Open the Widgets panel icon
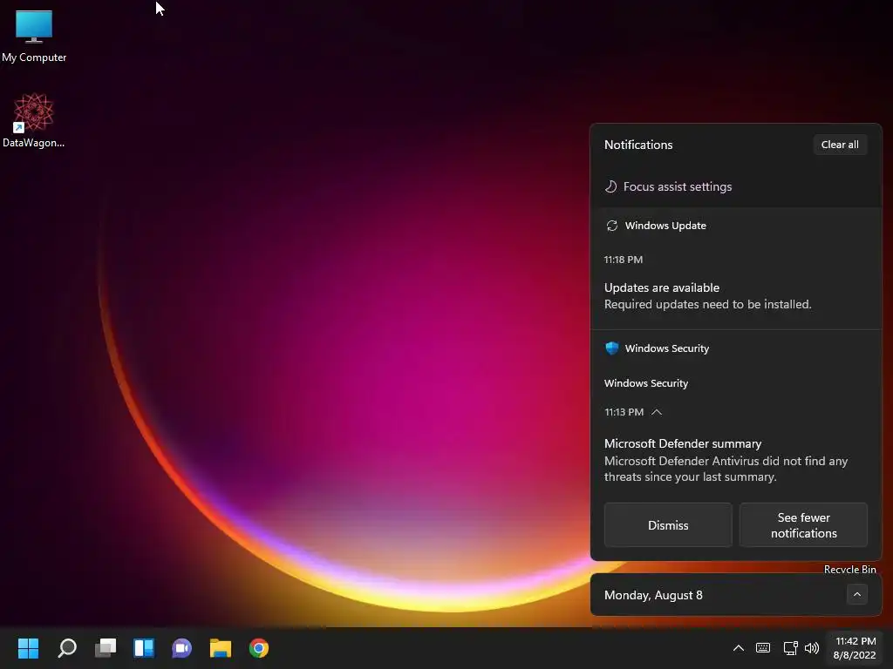 click(144, 647)
